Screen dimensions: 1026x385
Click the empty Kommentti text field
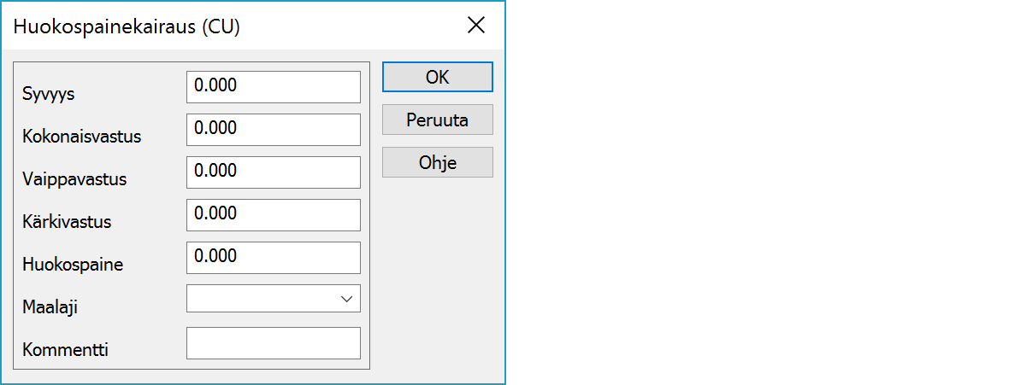(273, 343)
